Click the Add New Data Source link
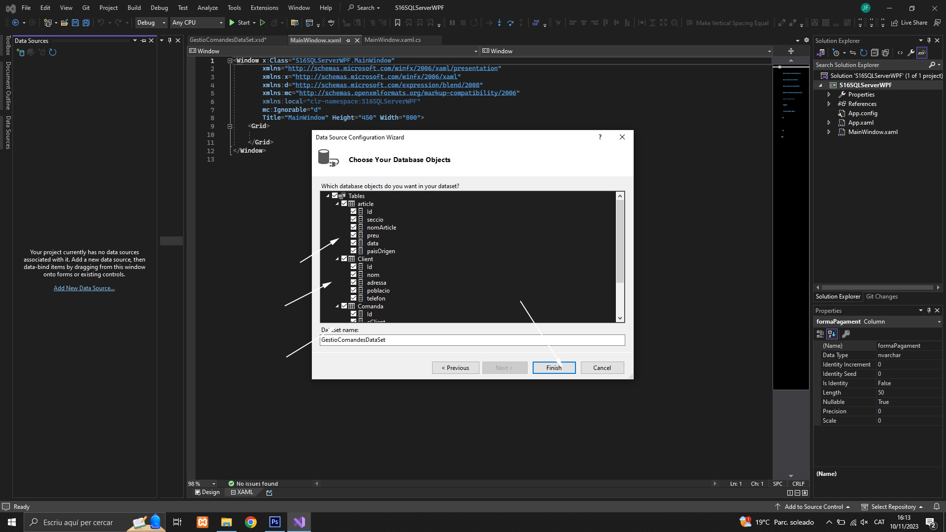This screenshot has width=946, height=532. click(84, 288)
